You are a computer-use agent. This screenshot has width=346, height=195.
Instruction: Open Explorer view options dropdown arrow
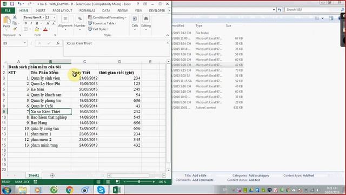point(322,18)
